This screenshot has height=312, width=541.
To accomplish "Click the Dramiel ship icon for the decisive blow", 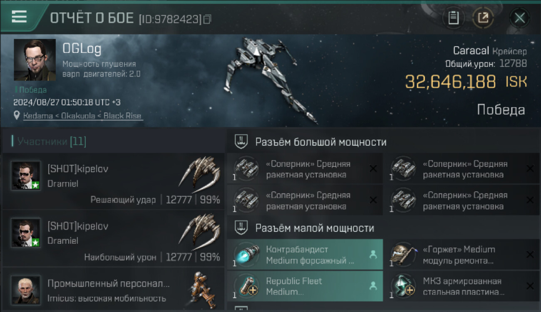I will tap(200, 172).
